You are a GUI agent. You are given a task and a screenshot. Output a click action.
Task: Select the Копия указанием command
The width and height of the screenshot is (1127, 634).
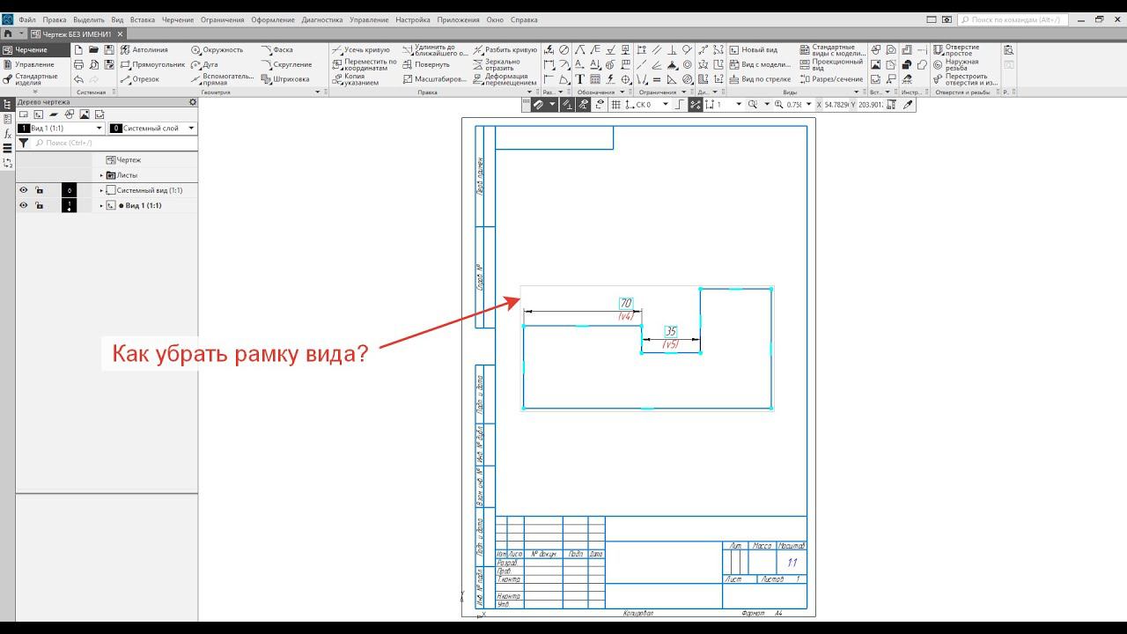pos(355,79)
